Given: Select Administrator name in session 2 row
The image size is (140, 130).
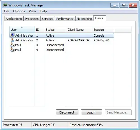Looking at the screenshot, I should (24, 40).
